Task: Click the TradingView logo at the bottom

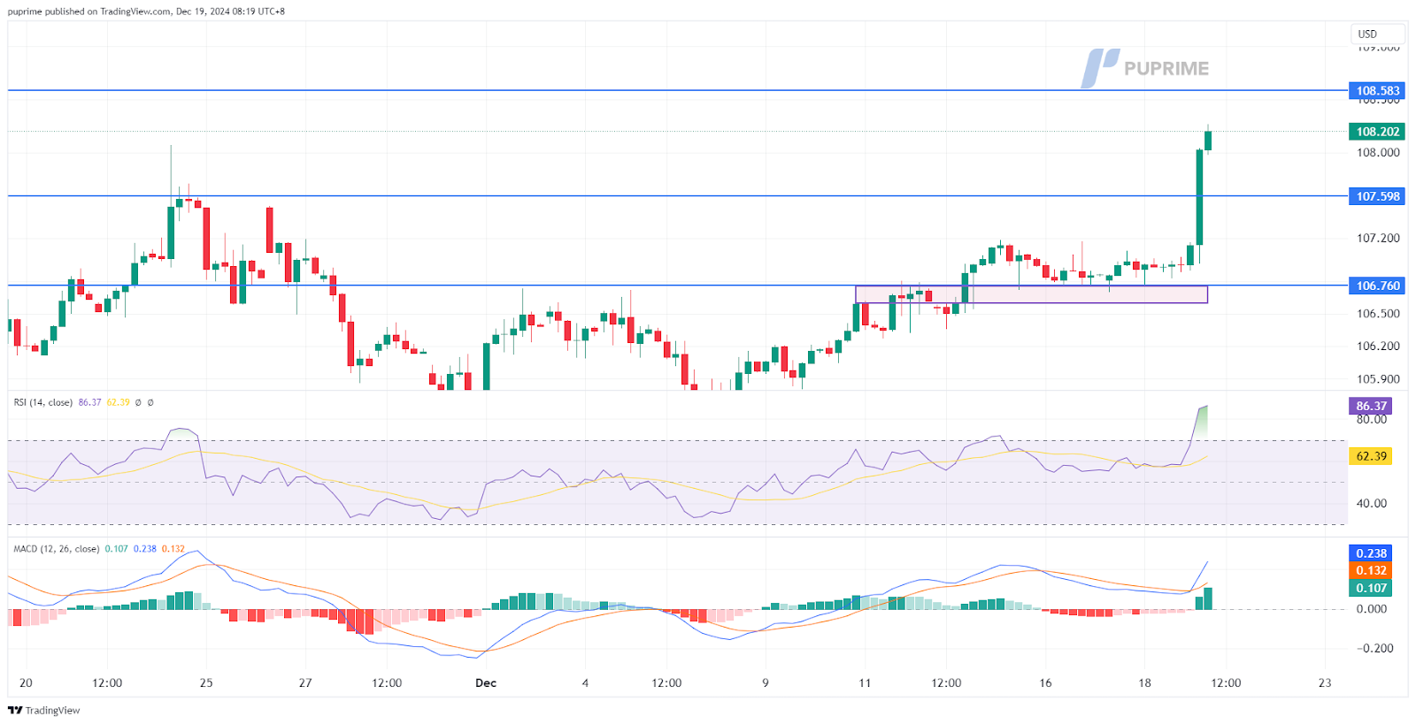Action: [44, 710]
